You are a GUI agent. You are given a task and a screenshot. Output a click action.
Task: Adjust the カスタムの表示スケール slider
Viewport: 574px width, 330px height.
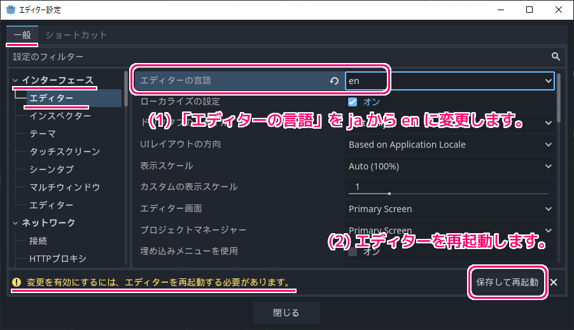click(x=449, y=193)
